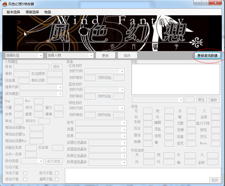
Task: Open the 版本选择 menu
Action: point(13,12)
